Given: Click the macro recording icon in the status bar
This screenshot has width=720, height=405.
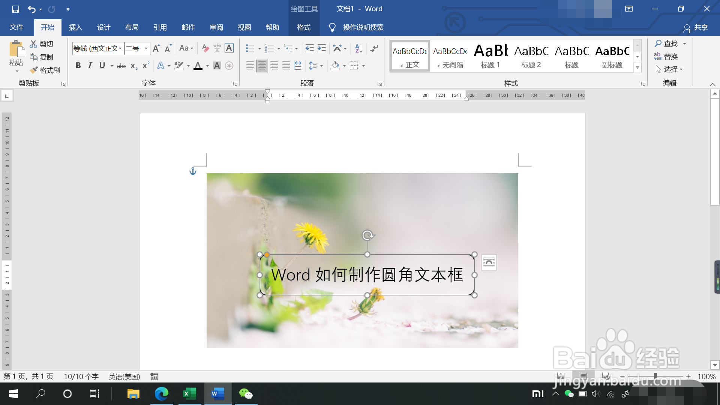Looking at the screenshot, I should (x=154, y=376).
